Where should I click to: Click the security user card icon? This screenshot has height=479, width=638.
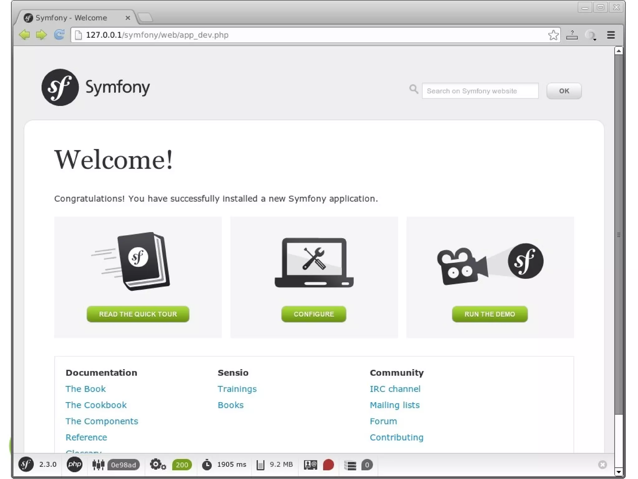point(310,465)
